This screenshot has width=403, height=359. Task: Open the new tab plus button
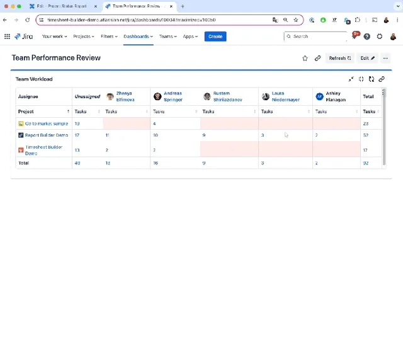click(x=183, y=6)
